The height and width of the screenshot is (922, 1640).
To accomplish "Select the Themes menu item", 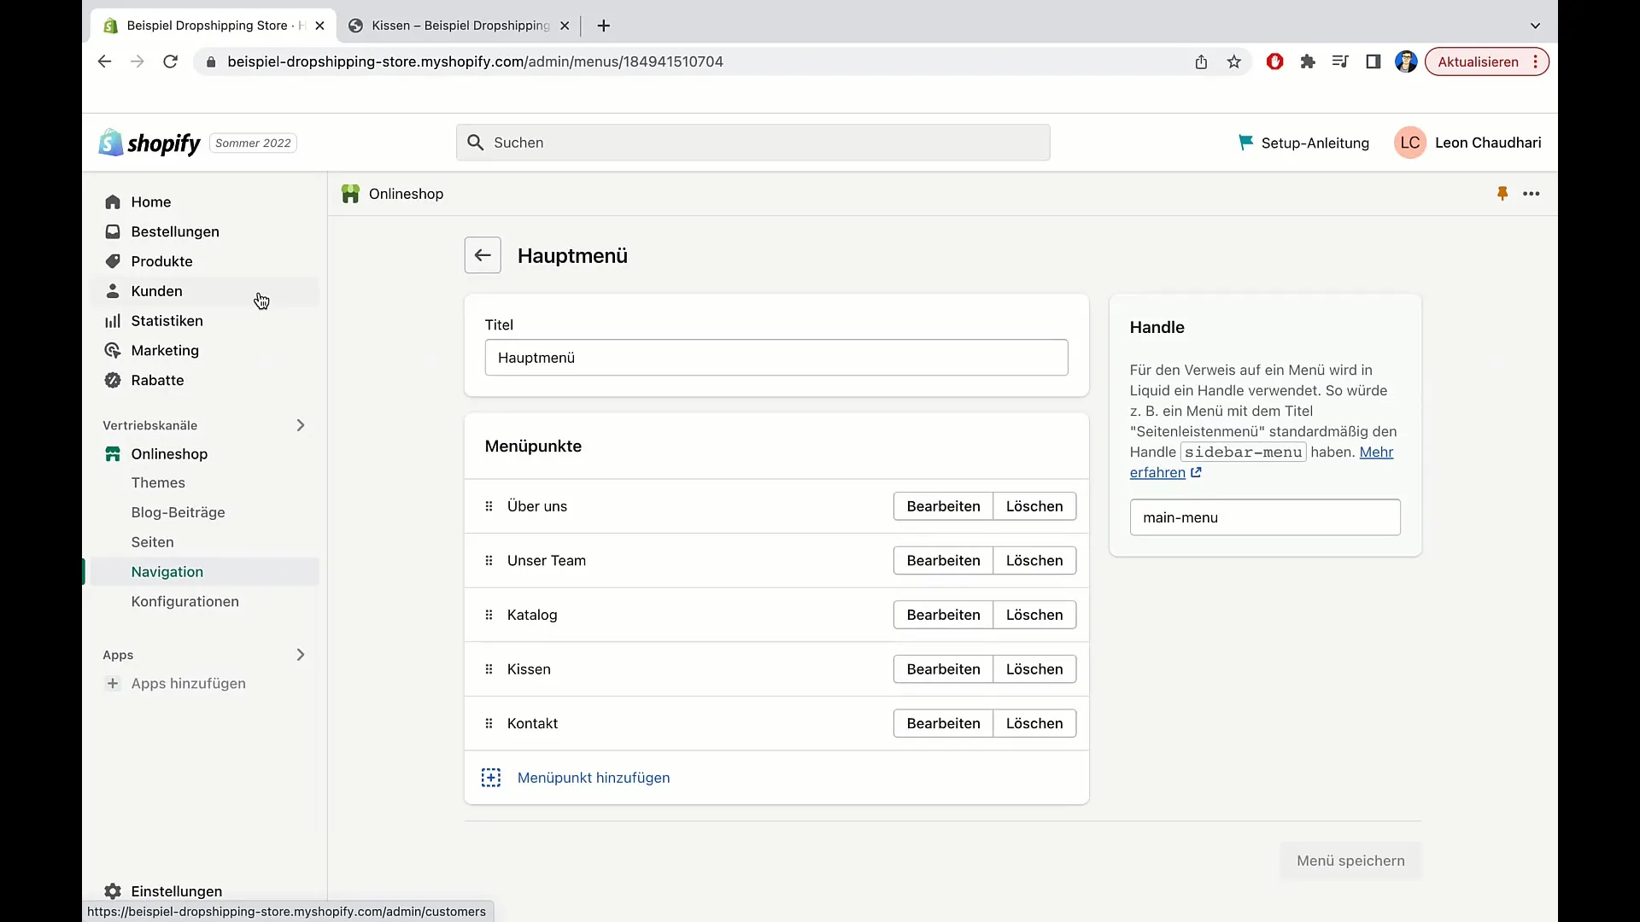I will (x=158, y=481).
